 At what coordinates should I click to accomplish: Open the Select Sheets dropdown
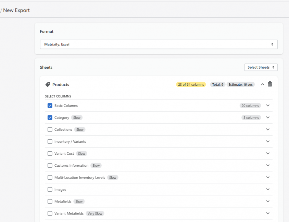pyautogui.click(x=261, y=67)
